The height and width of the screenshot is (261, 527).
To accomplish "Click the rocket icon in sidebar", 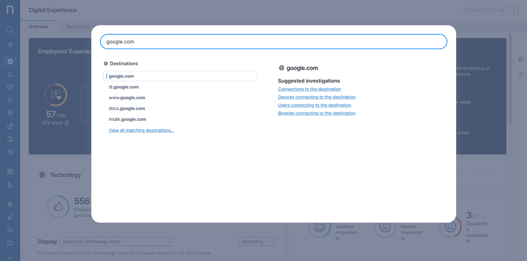I will coord(10,217).
